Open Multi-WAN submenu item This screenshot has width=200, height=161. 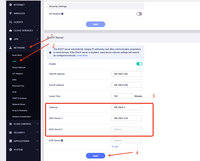pos(17,55)
